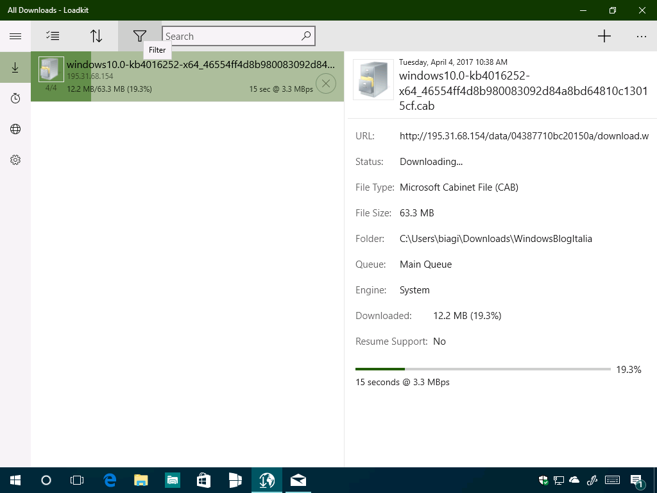Click the Microsoft Cabinet File type value
The height and width of the screenshot is (493, 657).
459,187
